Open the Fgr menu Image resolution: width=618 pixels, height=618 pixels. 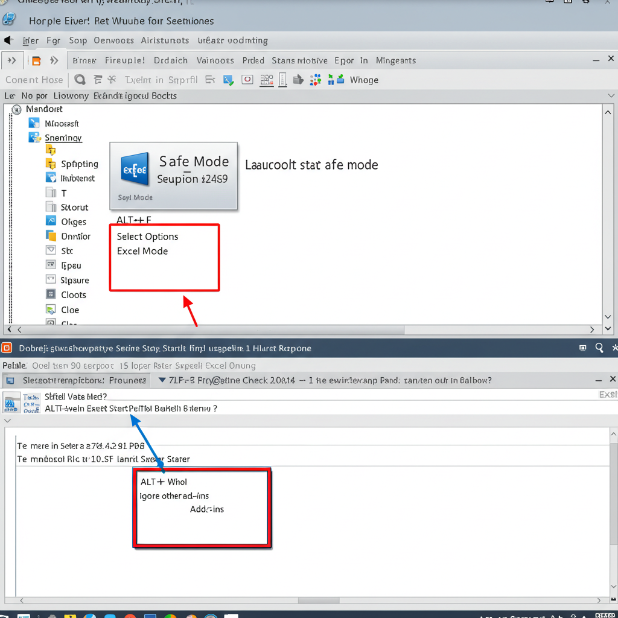point(53,40)
